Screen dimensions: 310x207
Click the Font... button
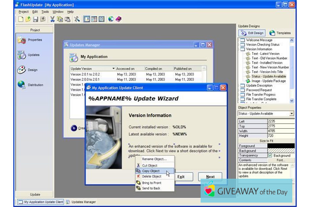tap(281, 160)
